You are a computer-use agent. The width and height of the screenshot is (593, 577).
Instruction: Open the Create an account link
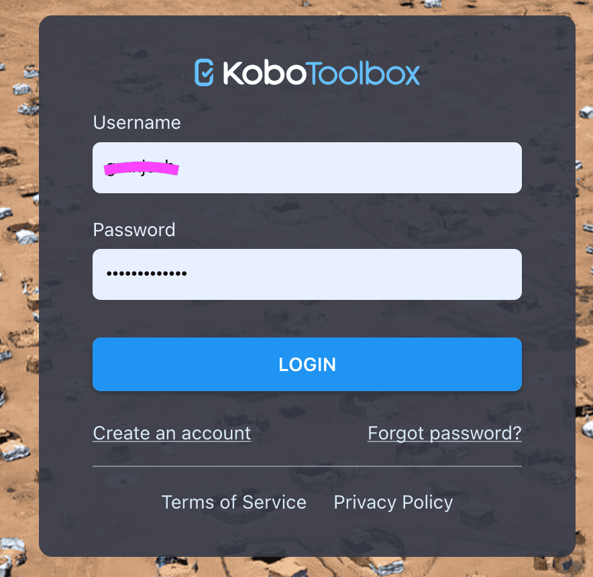point(172,433)
